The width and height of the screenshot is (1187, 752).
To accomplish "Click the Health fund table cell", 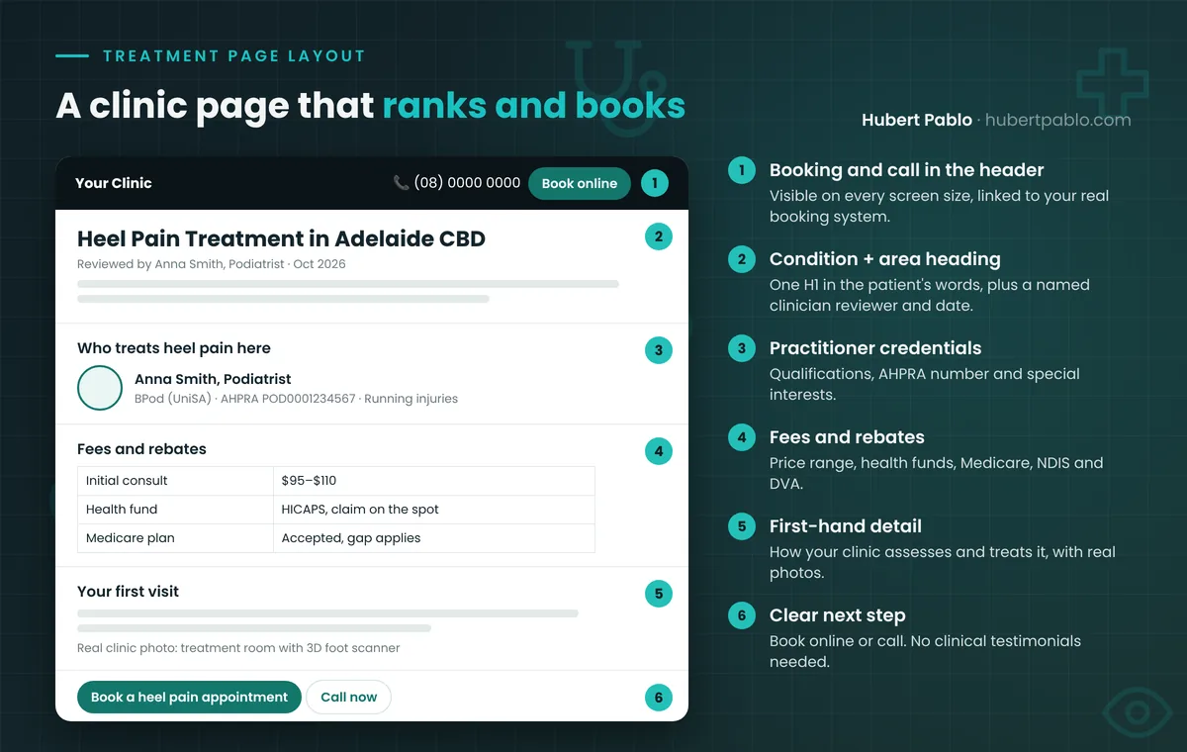I will [x=175, y=510].
